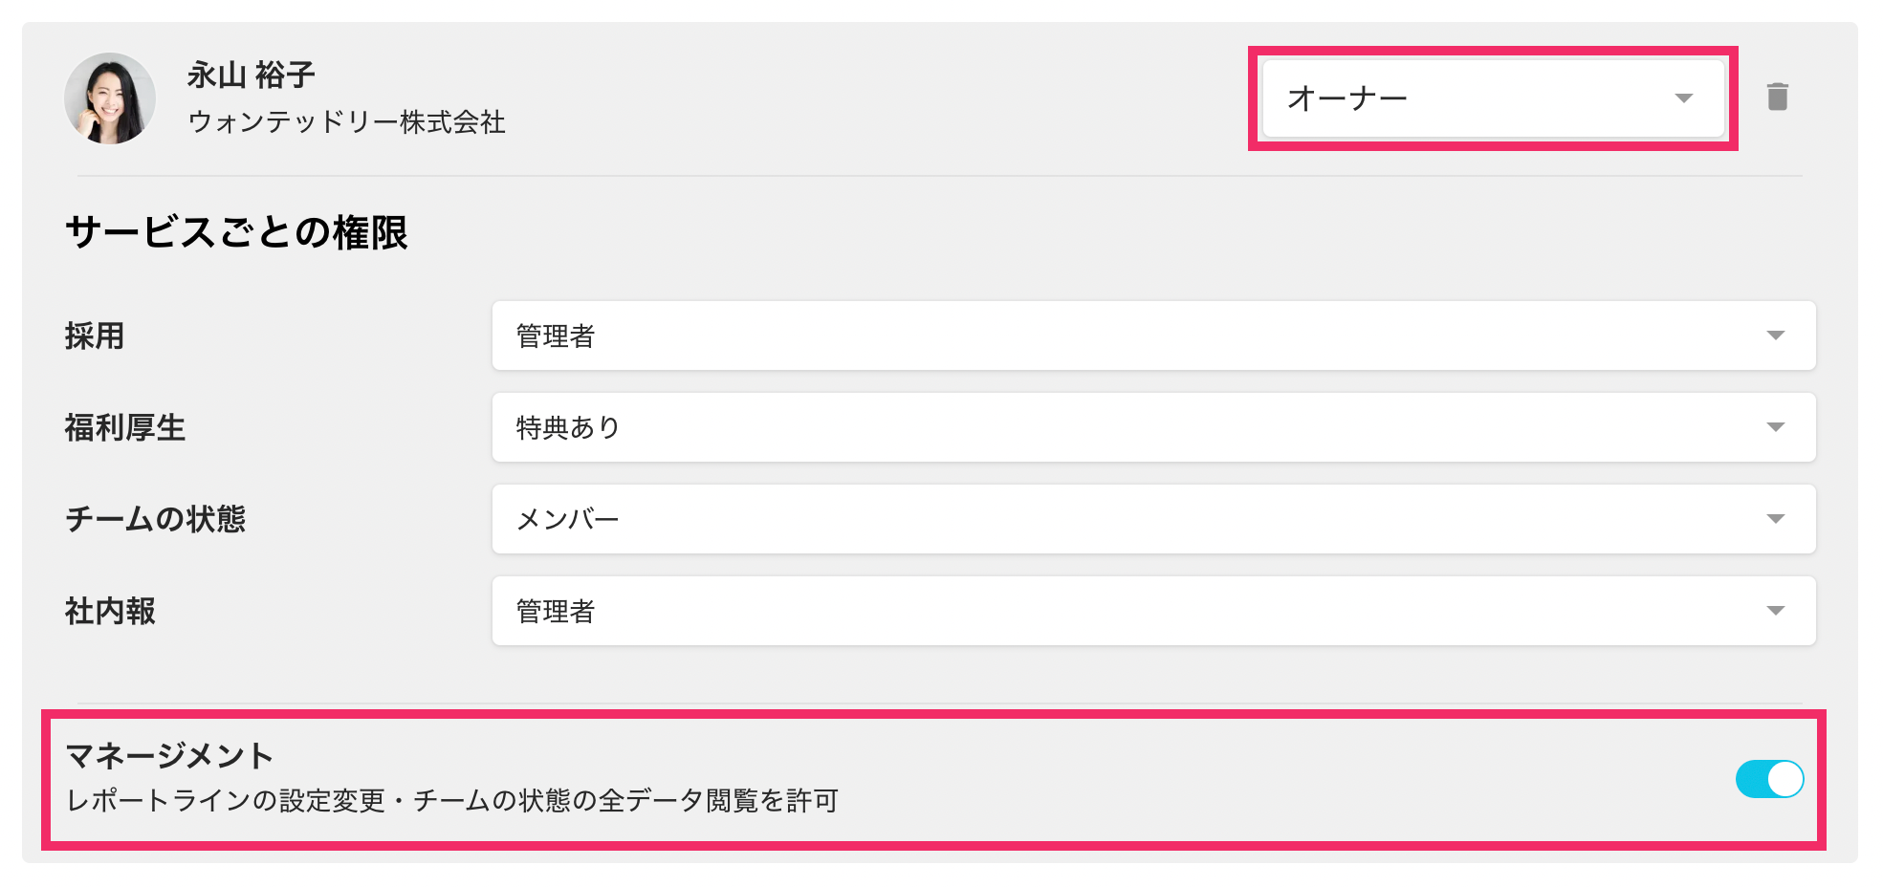This screenshot has width=1883, height=887.
Task: Click the caret arrow in チームの状態 row
Action: pos(1775,519)
